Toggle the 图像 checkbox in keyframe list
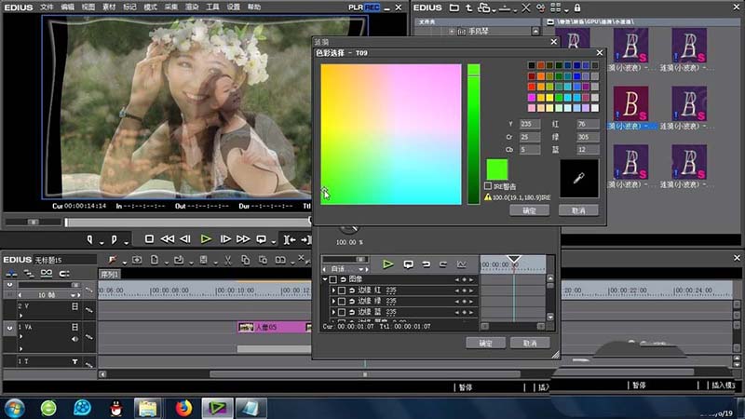 [333, 279]
